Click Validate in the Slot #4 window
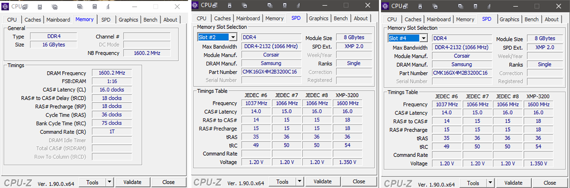The width and height of the screenshot is (570, 188). [513, 183]
